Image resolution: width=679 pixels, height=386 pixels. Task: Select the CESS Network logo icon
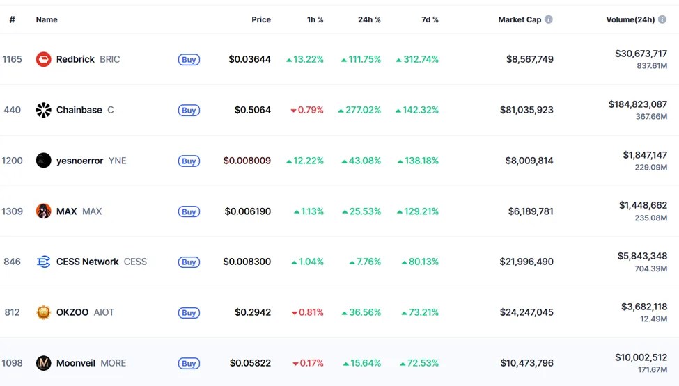point(43,262)
